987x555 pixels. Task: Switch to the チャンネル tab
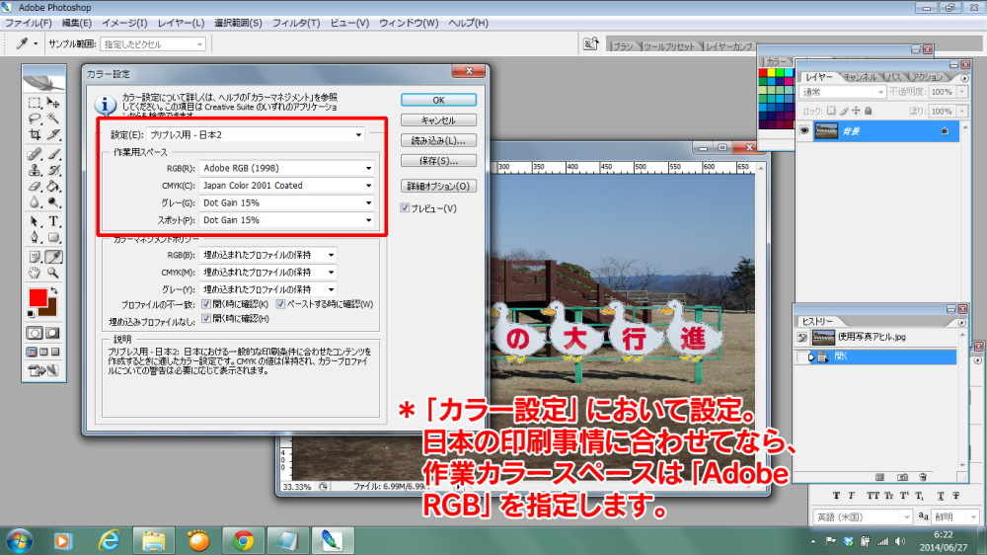click(860, 77)
